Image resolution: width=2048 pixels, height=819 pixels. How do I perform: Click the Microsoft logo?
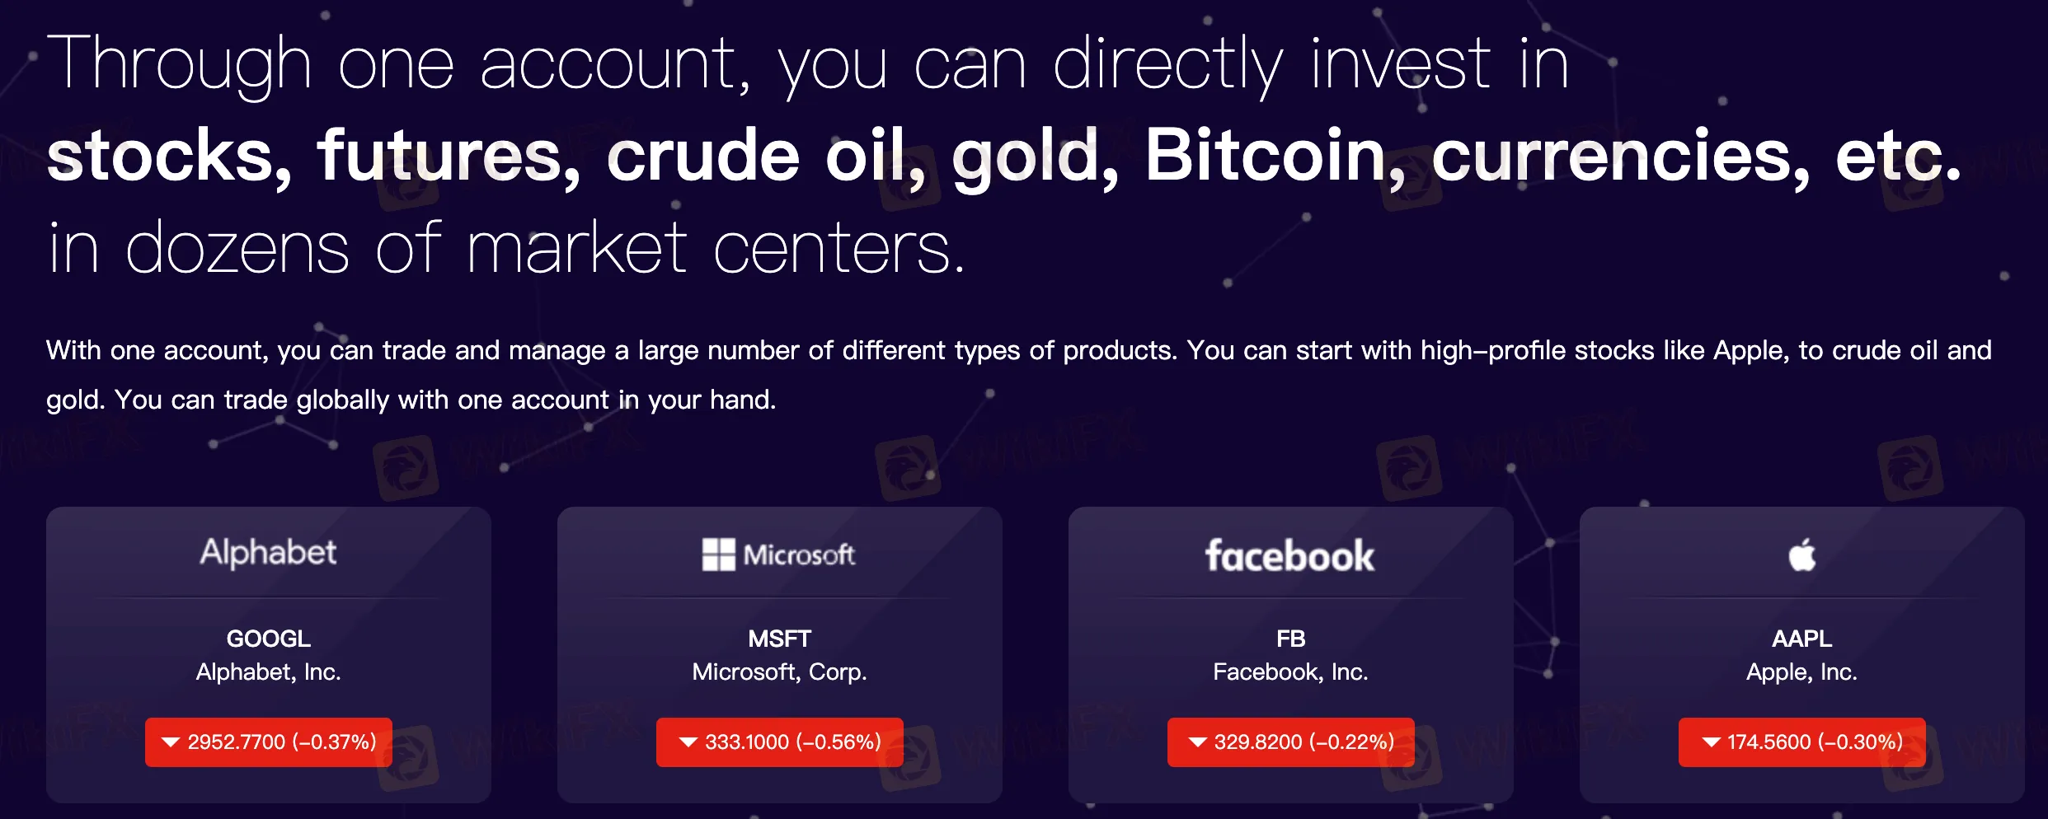779,555
